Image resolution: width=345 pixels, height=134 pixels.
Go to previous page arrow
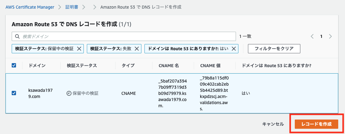pos(312,37)
